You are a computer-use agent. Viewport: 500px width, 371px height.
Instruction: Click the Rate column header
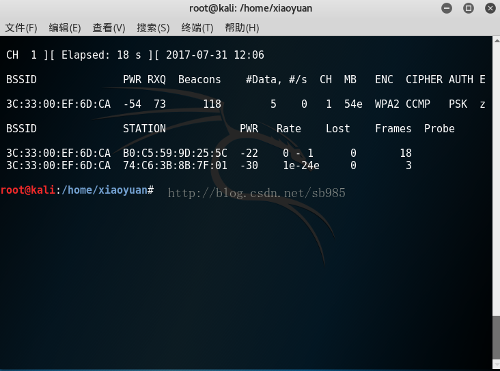tap(289, 128)
